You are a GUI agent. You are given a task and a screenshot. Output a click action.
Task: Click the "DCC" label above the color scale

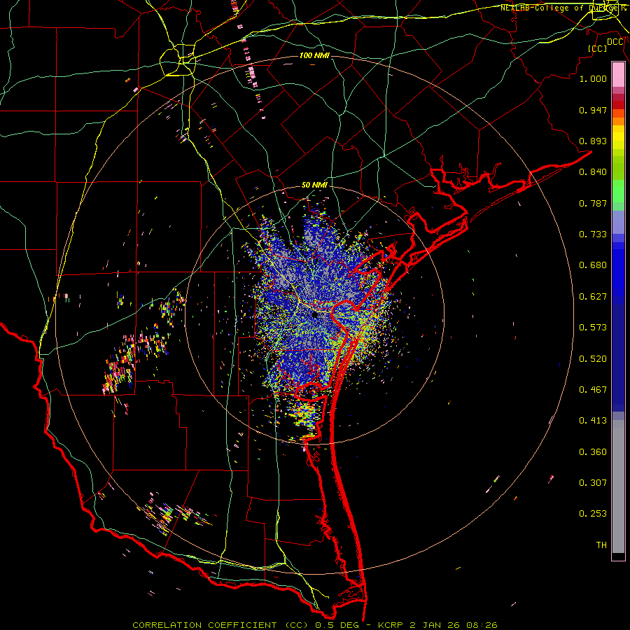pos(615,42)
